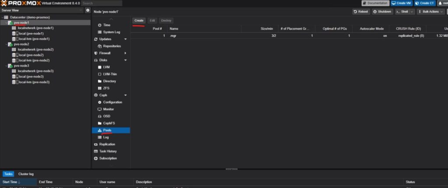448x188 pixels.
Task: Click the OSD drive icon
Action: tap(100, 116)
